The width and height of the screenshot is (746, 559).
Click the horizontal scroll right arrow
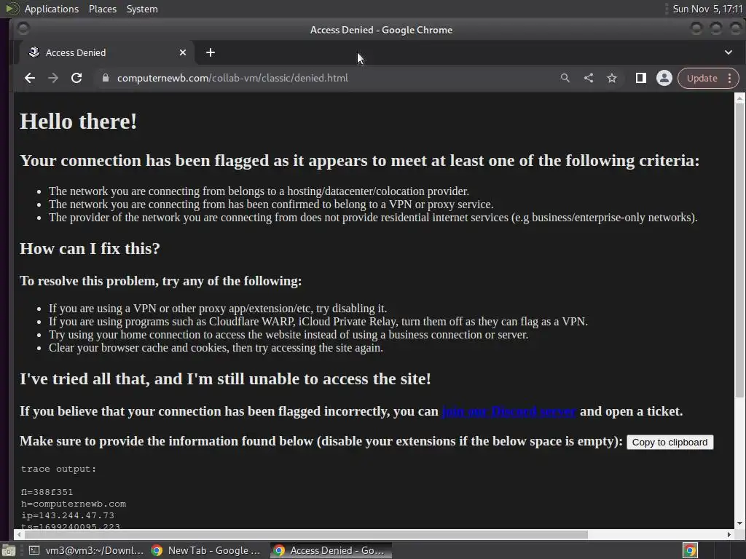coord(729,534)
